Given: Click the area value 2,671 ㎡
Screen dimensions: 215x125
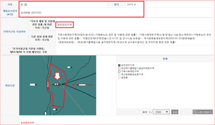Looking at the screenshot, I should click(x=132, y=5).
